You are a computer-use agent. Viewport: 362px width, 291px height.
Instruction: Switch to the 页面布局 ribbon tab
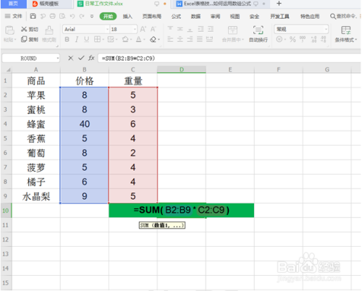click(x=152, y=16)
